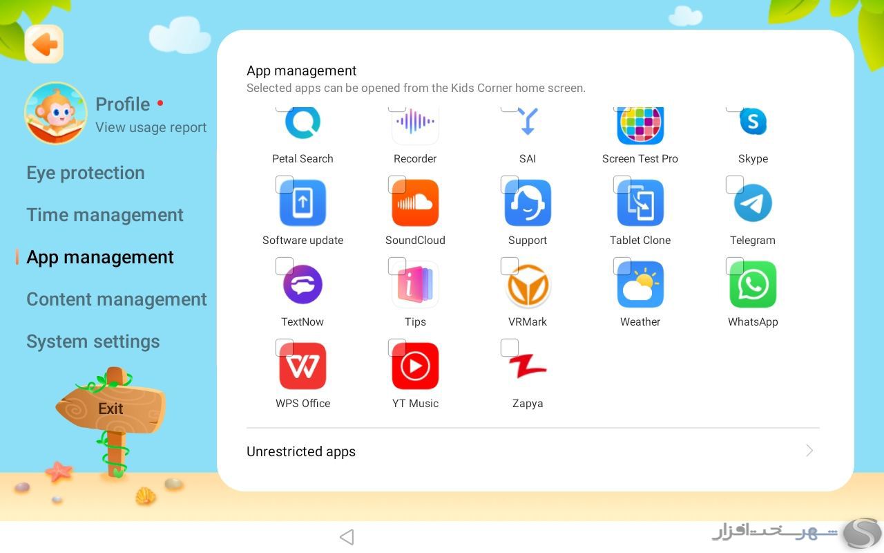The width and height of the screenshot is (884, 553).
Task: Check the Support app checkbox
Action: click(x=509, y=185)
